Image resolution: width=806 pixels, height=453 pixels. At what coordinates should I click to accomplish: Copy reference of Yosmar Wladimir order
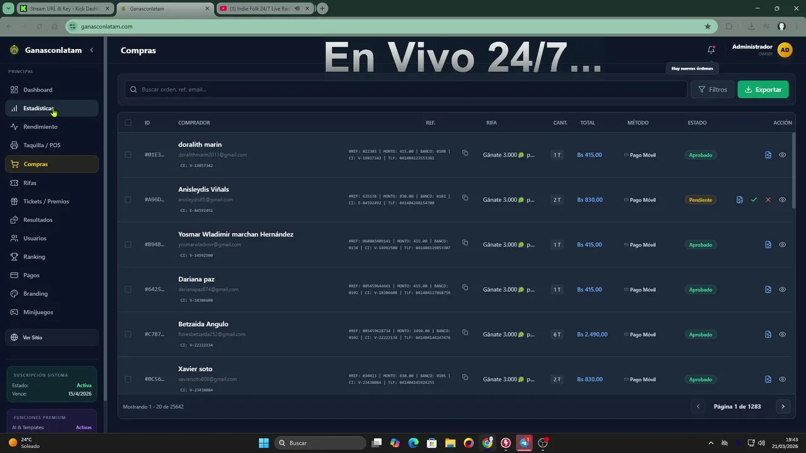465,242
